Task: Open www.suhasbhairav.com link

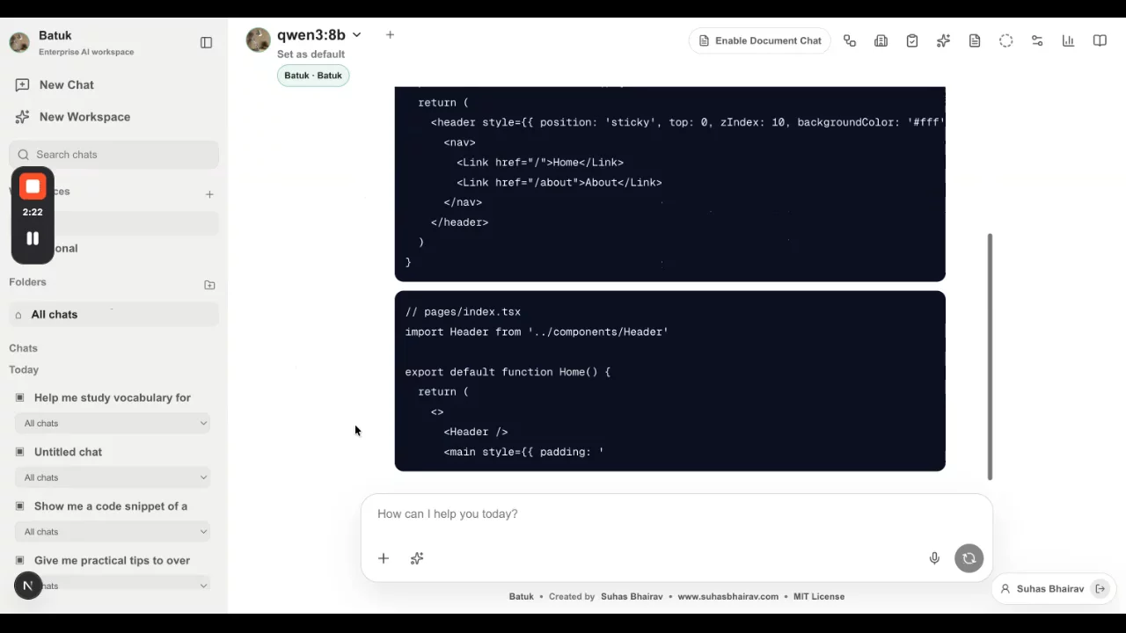Action: pyautogui.click(x=728, y=597)
